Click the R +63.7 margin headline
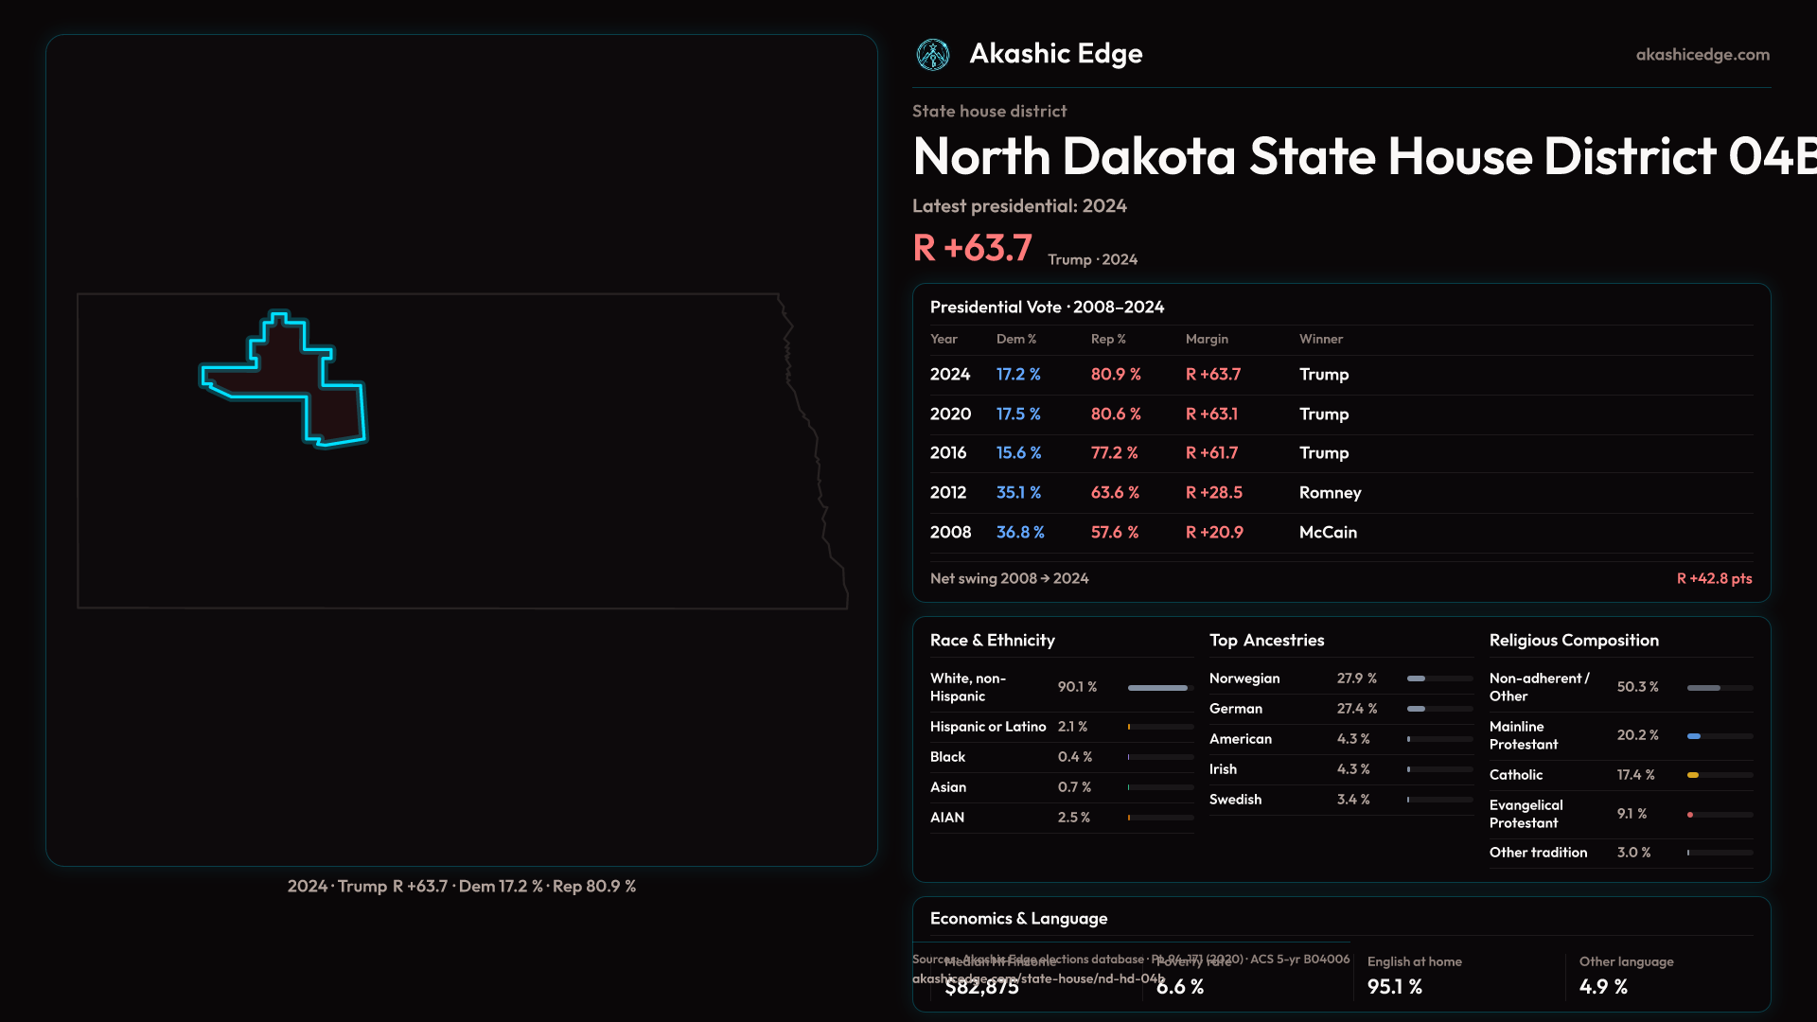Screen dimensions: 1817x1022 (x=972, y=248)
